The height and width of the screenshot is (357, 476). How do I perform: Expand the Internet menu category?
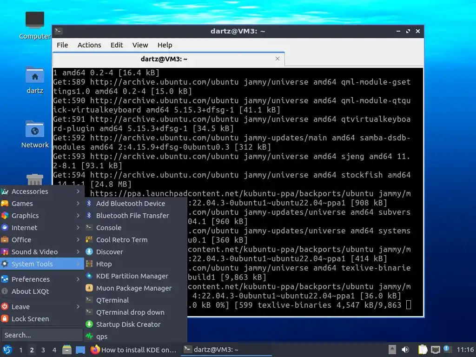pos(41,228)
